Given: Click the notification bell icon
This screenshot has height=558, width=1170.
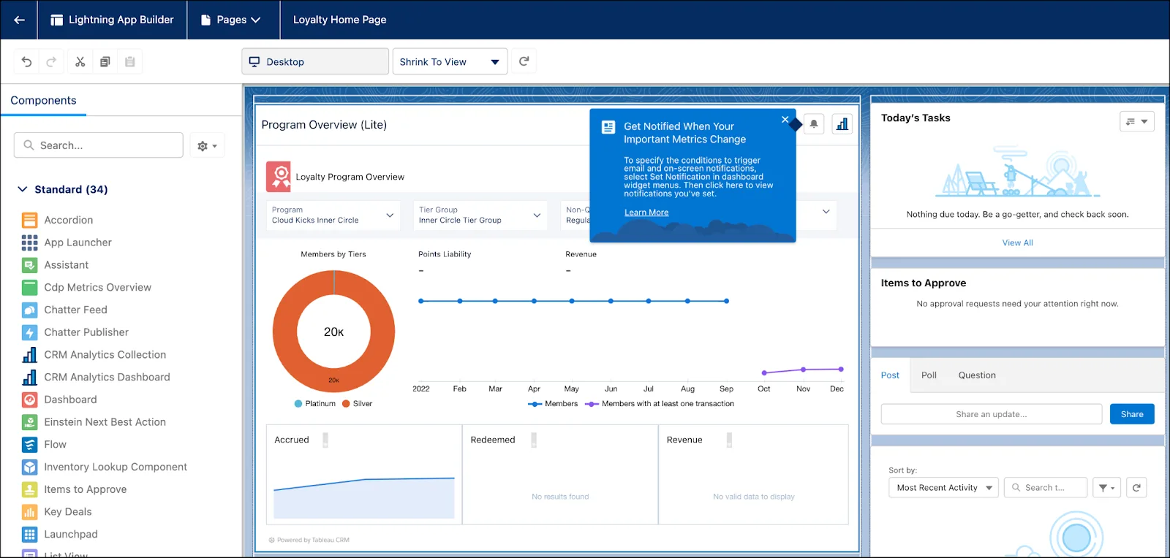Looking at the screenshot, I should point(814,124).
